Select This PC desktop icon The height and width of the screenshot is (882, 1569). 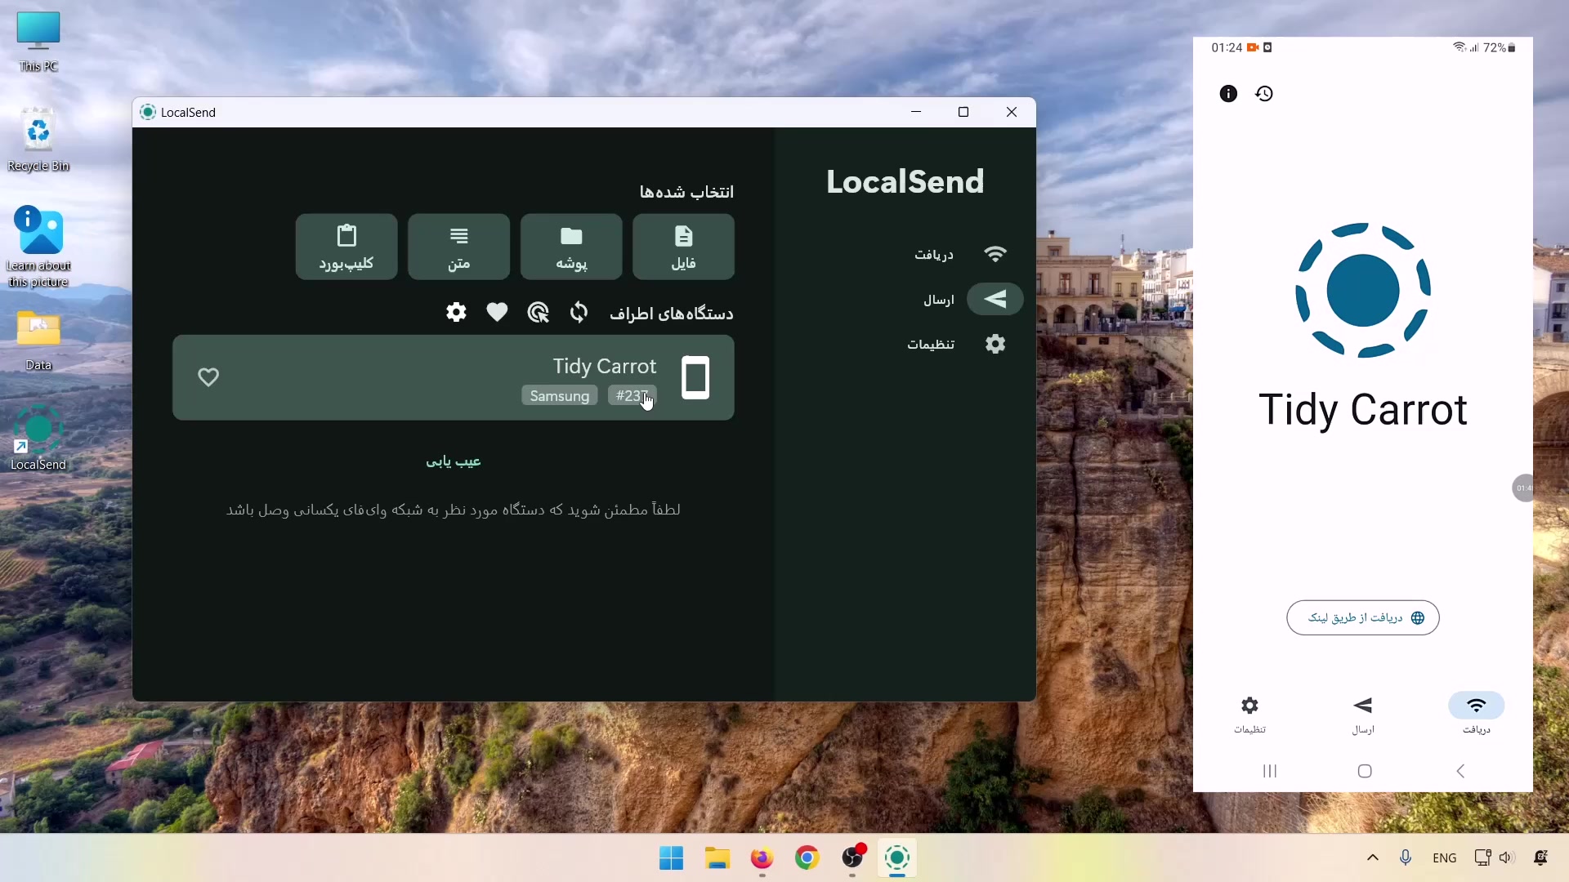pyautogui.click(x=38, y=42)
